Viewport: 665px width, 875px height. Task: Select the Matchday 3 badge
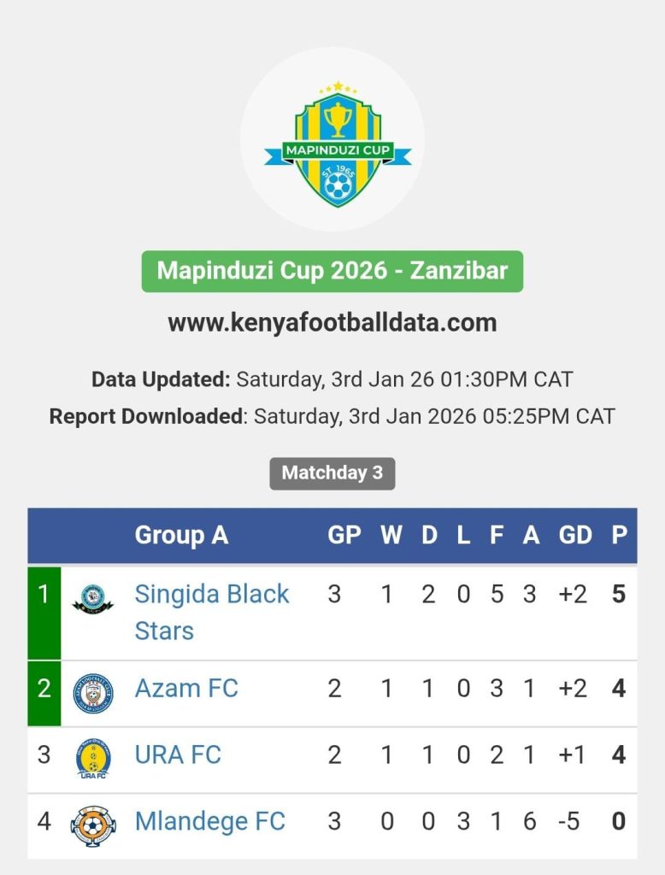point(332,473)
